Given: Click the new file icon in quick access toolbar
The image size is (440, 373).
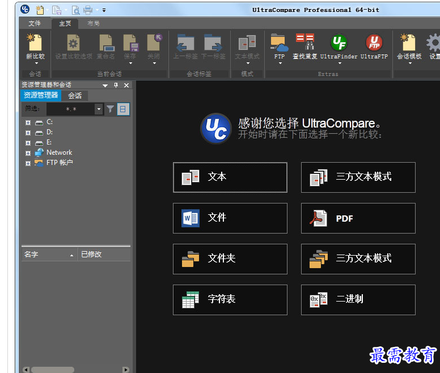Looking at the screenshot, I should [40, 10].
